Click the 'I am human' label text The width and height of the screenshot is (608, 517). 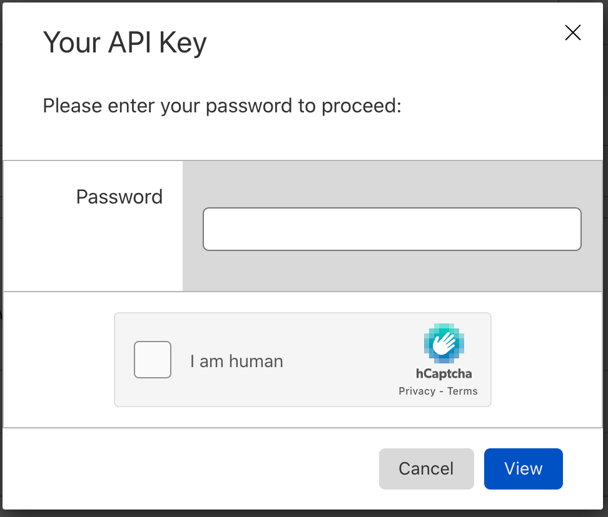[236, 361]
